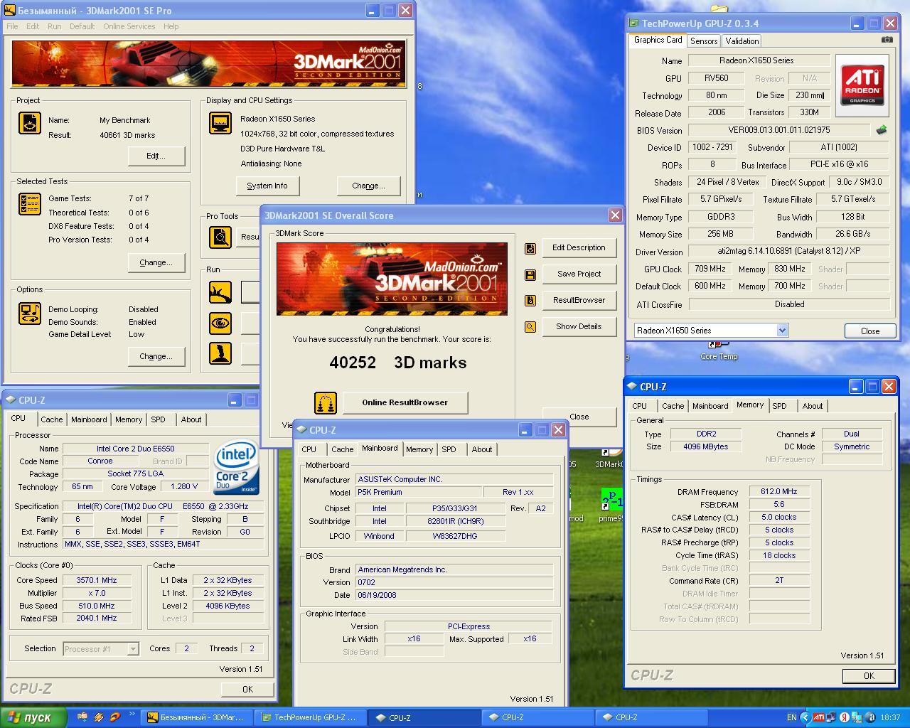Open Memory tab in CPU-Z Mainboard window
The image size is (910, 728).
click(x=419, y=449)
